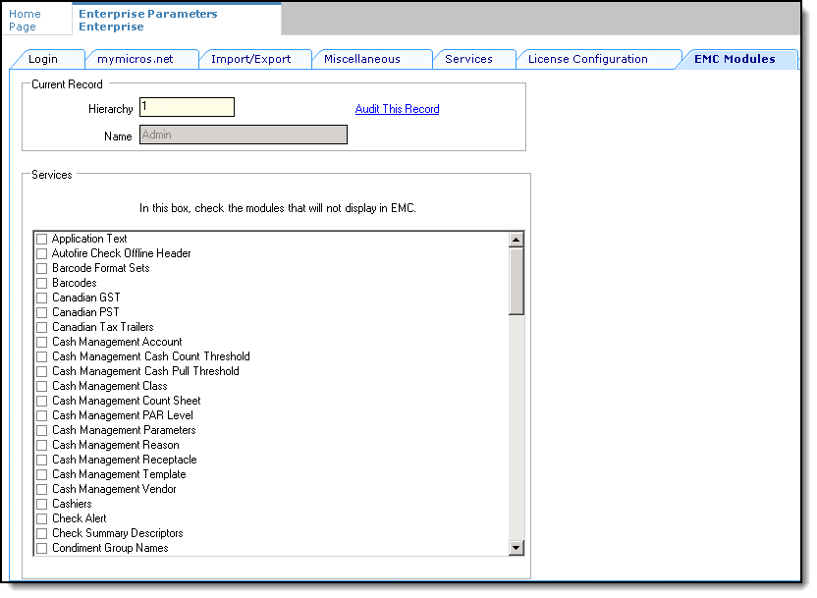Image resolution: width=817 pixels, height=598 pixels.
Task: Select the EMC Modules tab
Action: (736, 59)
